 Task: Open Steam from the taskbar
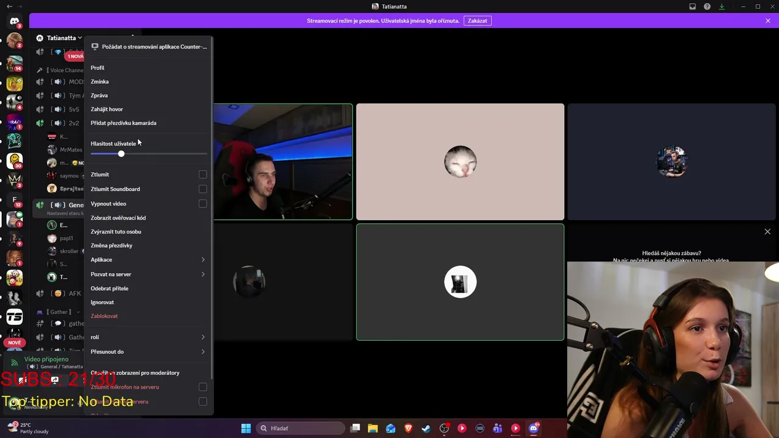[426, 428]
